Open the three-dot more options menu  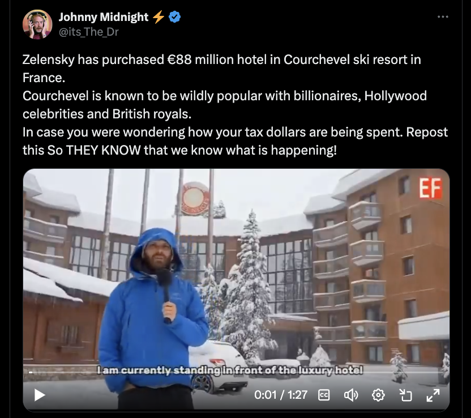click(x=443, y=17)
